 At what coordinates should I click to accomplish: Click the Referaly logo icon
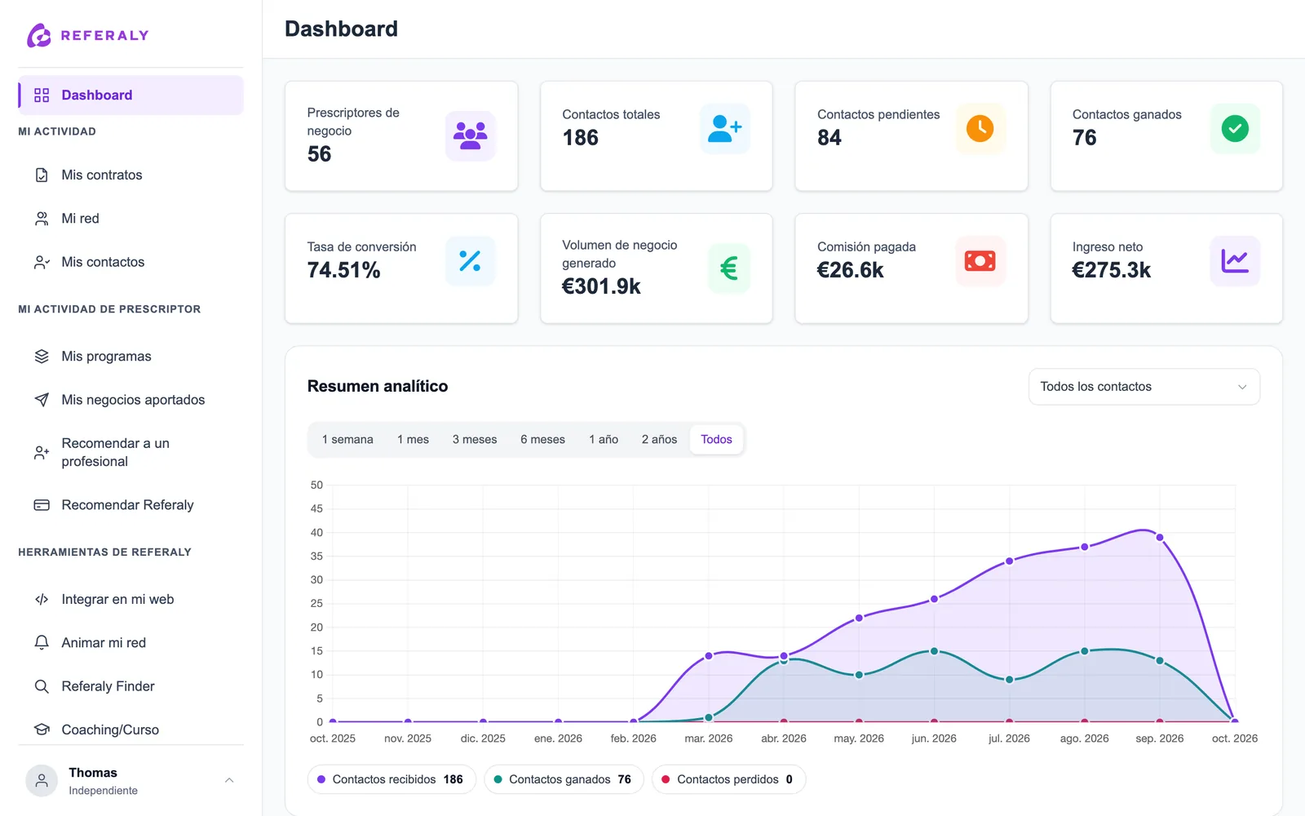[38, 35]
